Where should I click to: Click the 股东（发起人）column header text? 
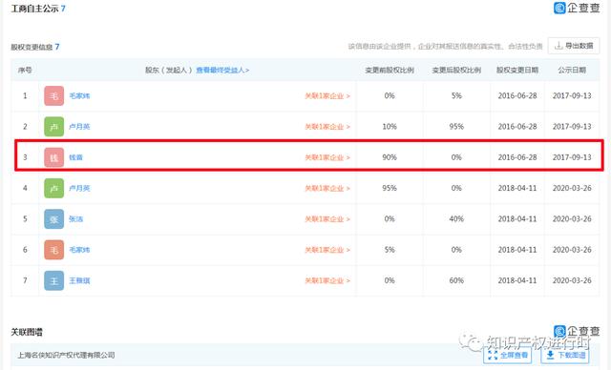click(x=169, y=70)
